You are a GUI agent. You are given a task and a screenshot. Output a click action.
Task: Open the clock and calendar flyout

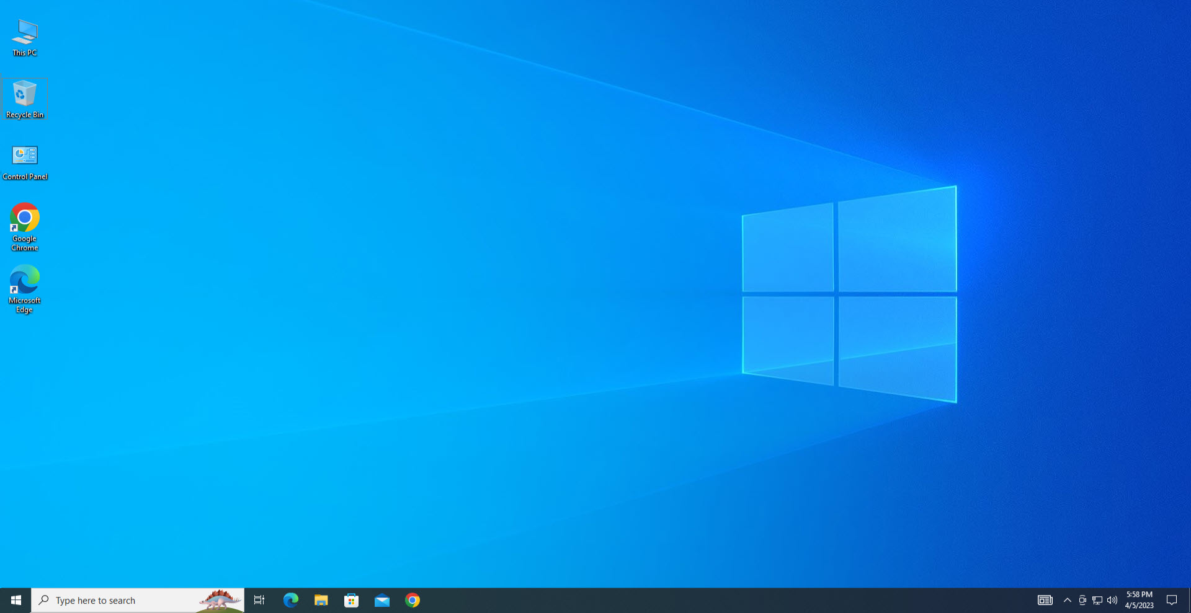click(1140, 600)
